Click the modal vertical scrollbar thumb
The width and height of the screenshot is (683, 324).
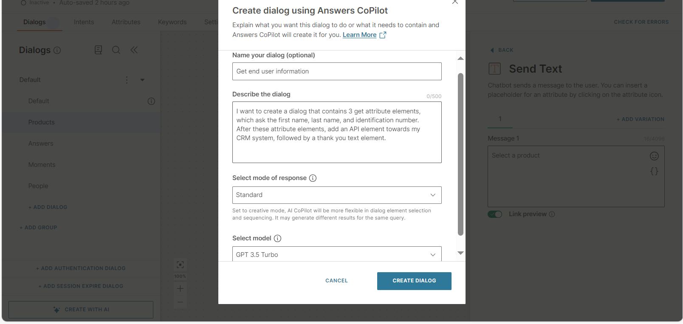tap(460, 154)
